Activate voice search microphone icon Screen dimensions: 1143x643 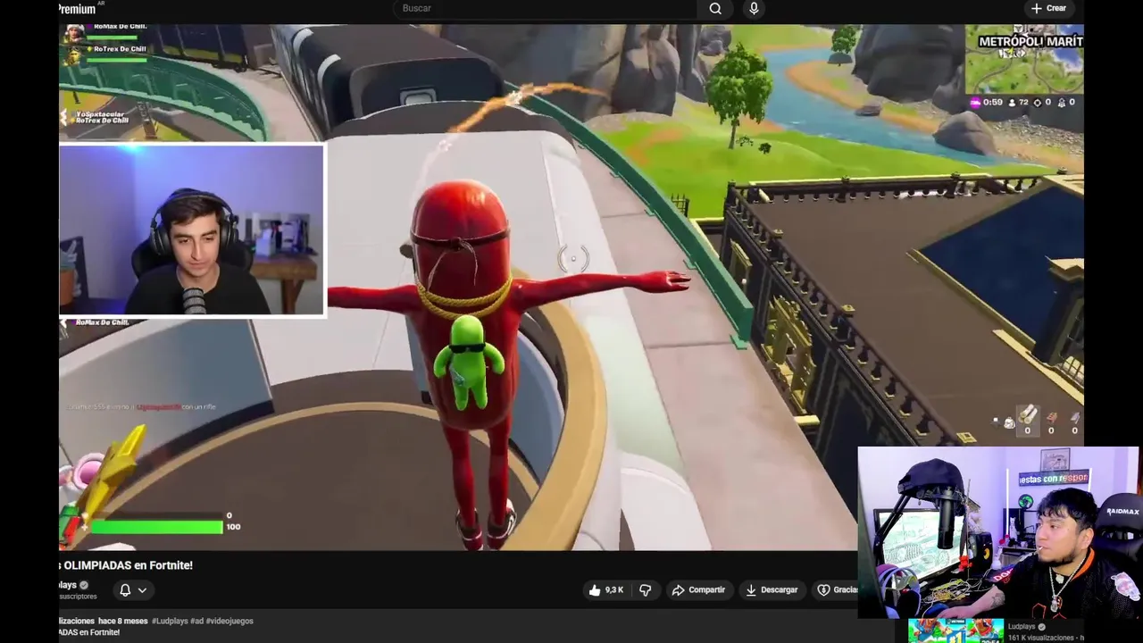coord(754,8)
